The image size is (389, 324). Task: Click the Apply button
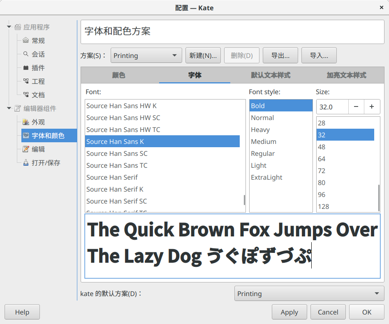[x=289, y=312]
